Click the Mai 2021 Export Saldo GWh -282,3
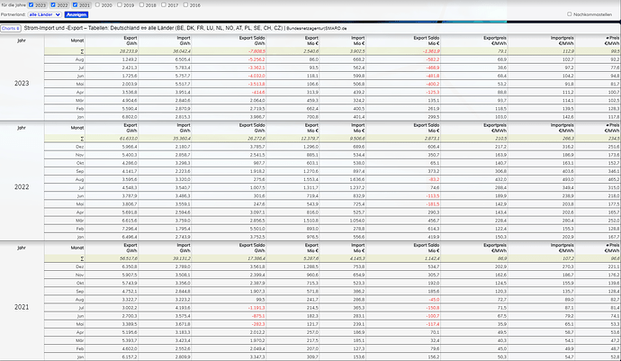This screenshot has width=621, height=361. pos(258,324)
